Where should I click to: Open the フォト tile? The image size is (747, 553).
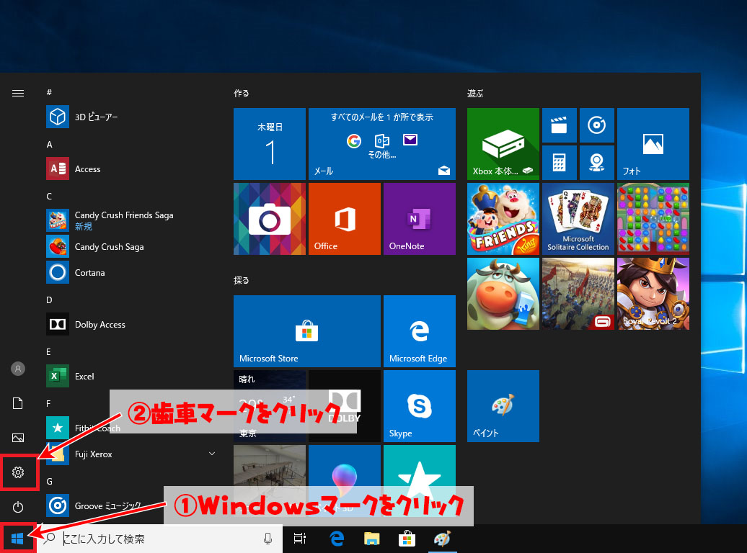point(653,144)
